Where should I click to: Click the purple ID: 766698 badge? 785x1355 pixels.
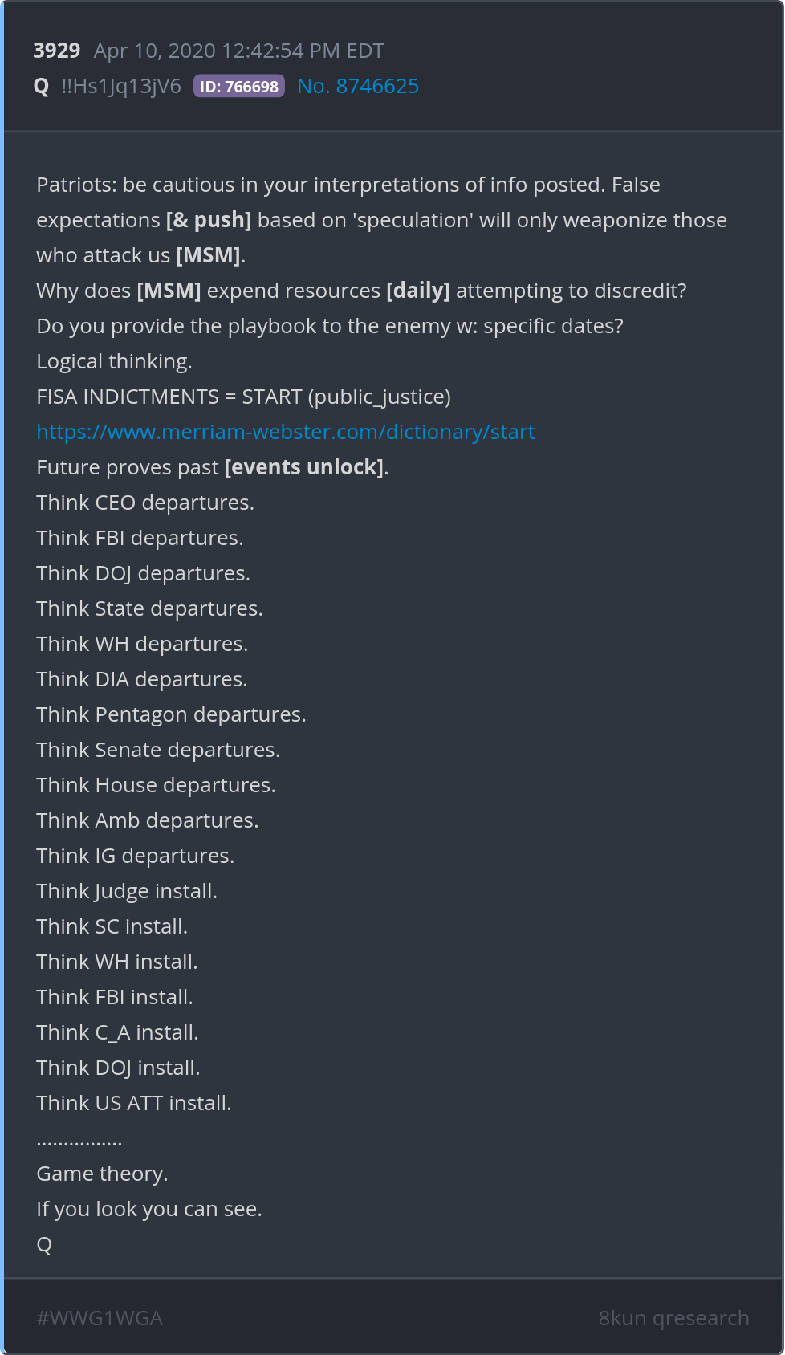tap(239, 87)
